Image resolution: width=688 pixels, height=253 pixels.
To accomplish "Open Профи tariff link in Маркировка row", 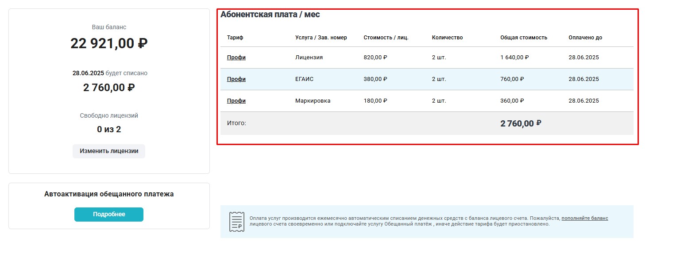I will click(236, 101).
